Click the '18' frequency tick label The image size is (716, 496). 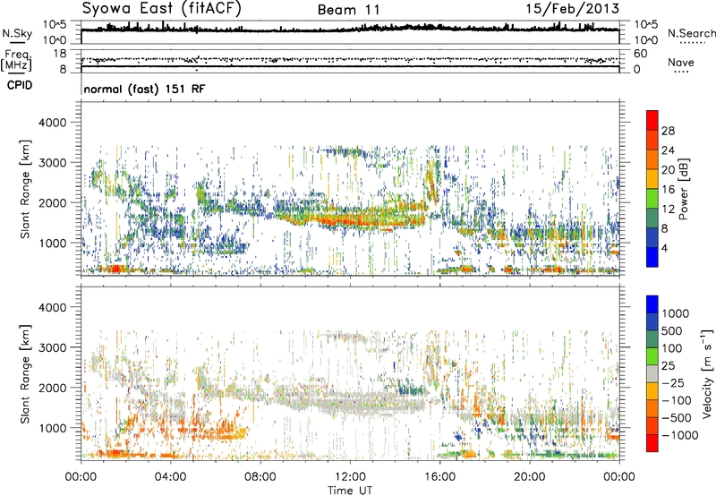coord(59,54)
